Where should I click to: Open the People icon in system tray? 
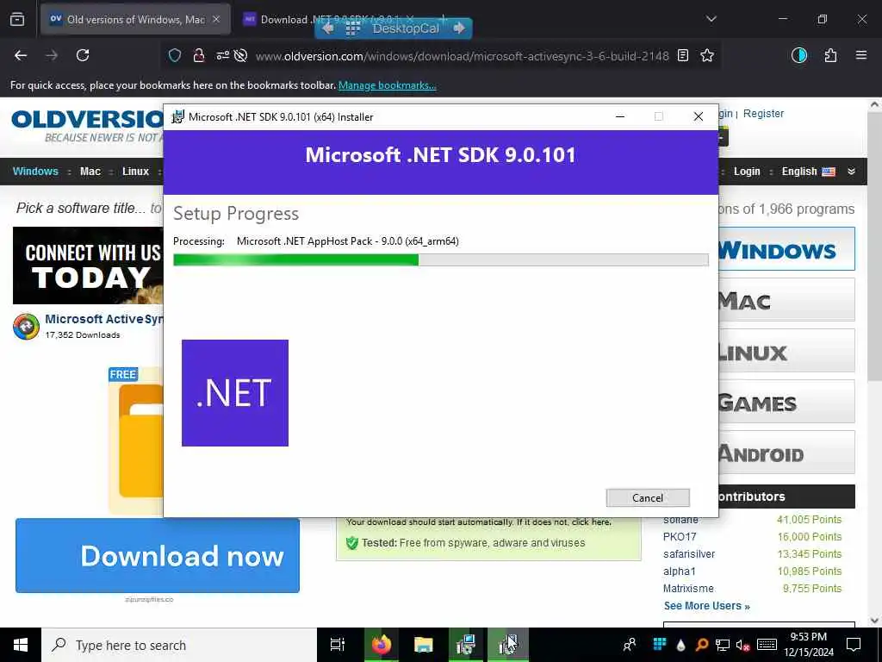(630, 645)
